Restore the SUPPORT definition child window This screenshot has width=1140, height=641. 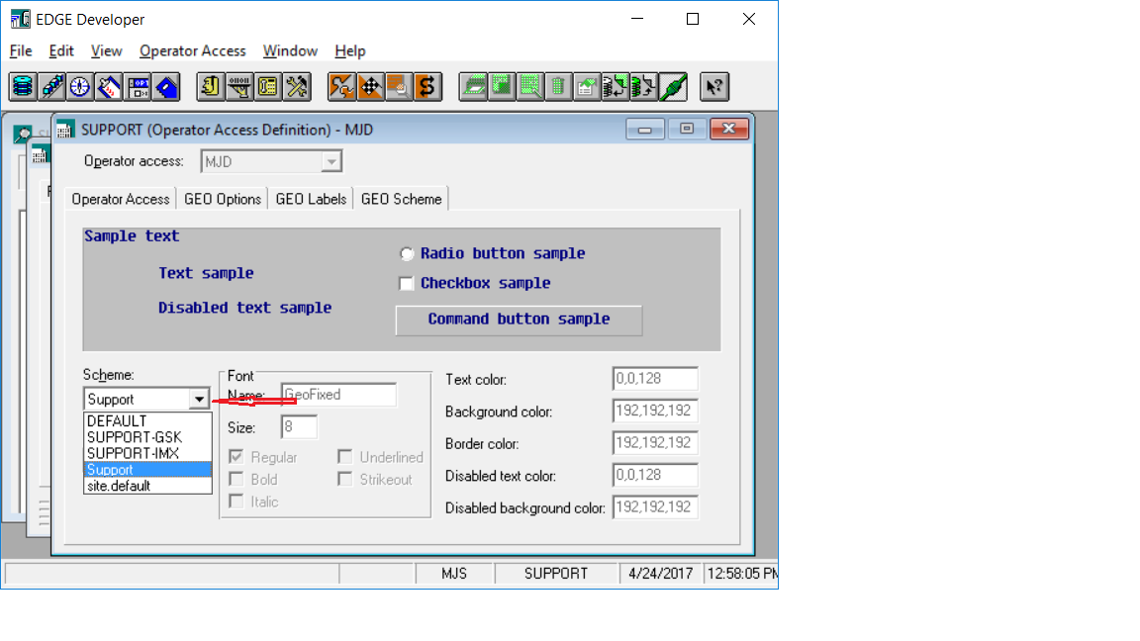[687, 130]
